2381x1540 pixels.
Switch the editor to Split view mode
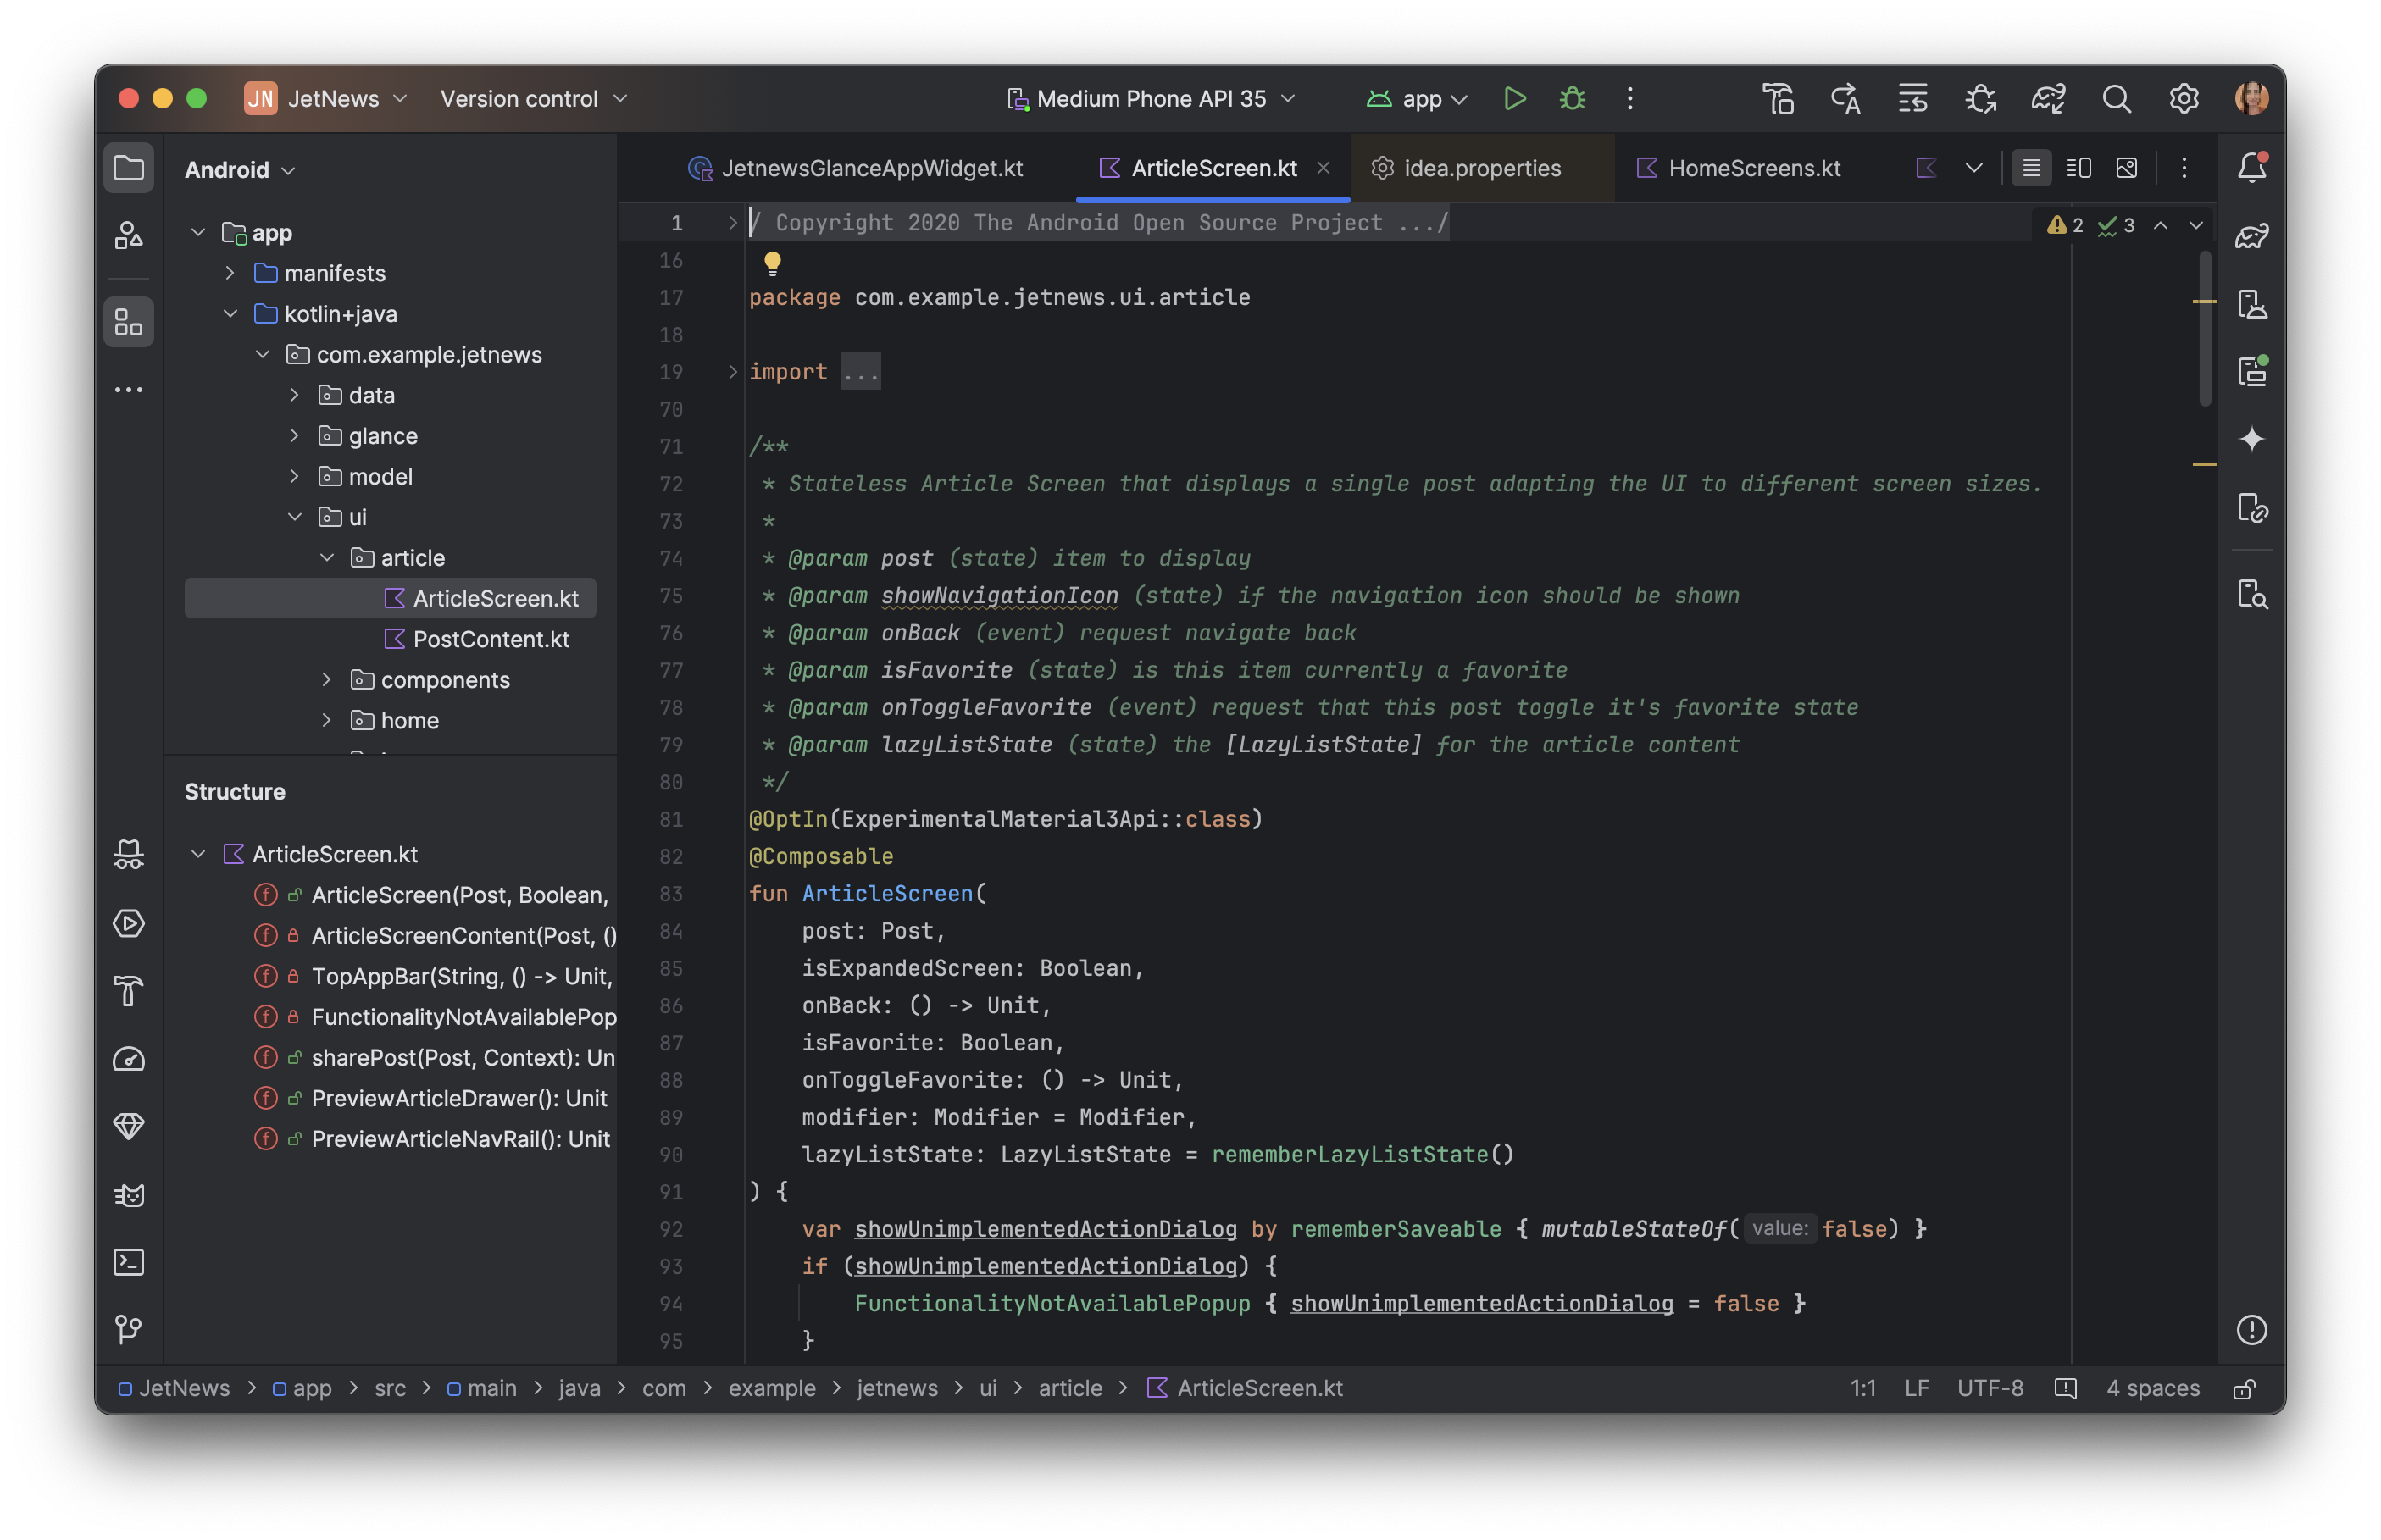[2078, 168]
